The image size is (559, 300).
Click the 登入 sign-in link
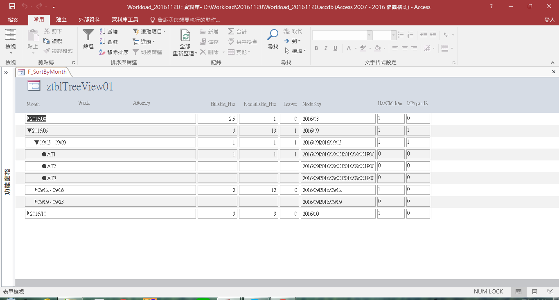[549, 19]
